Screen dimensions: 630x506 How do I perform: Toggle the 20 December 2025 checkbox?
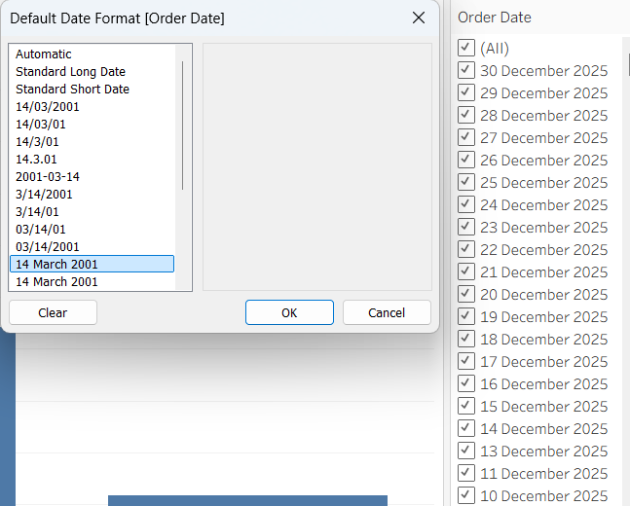pos(466,294)
